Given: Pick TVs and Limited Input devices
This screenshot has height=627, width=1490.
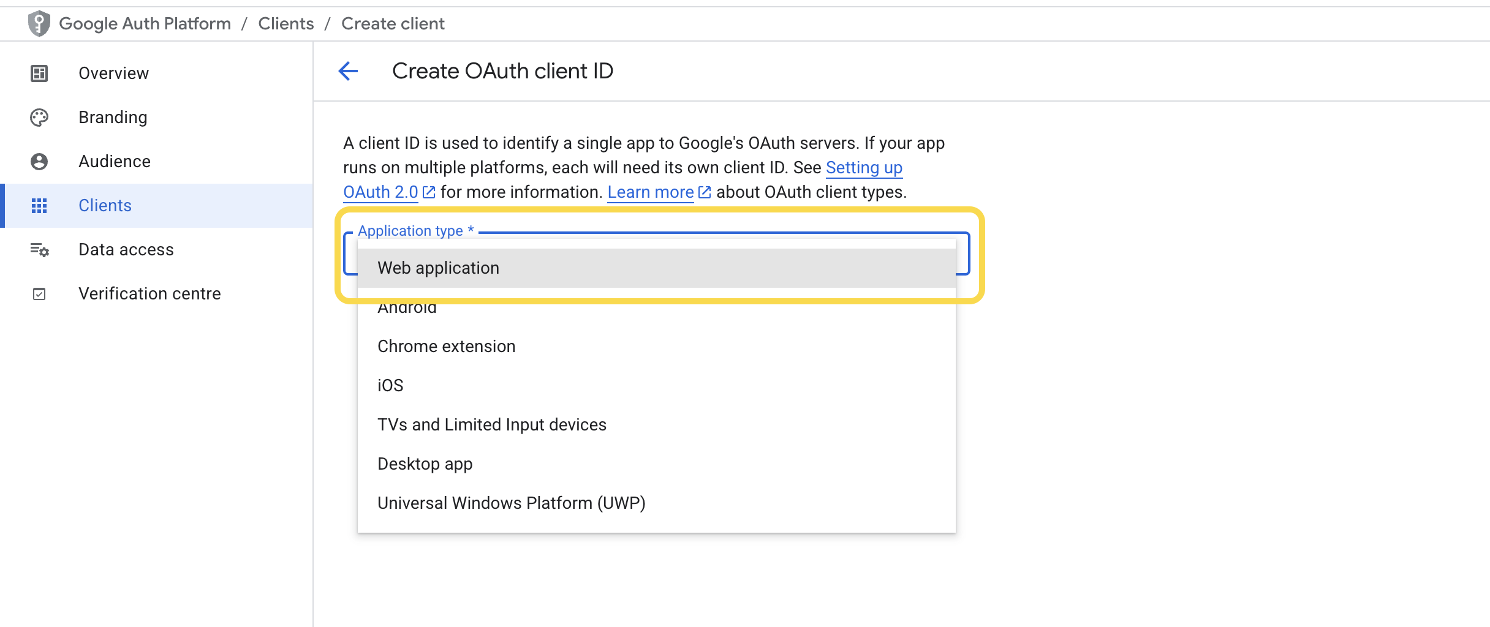Looking at the screenshot, I should point(657,425).
